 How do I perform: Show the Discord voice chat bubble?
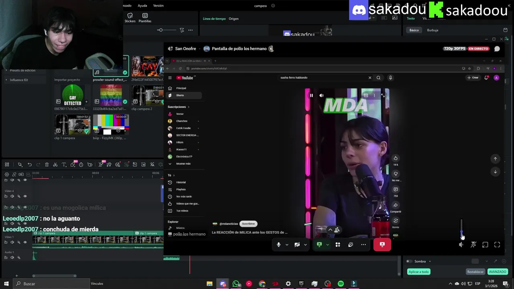tap(497, 49)
